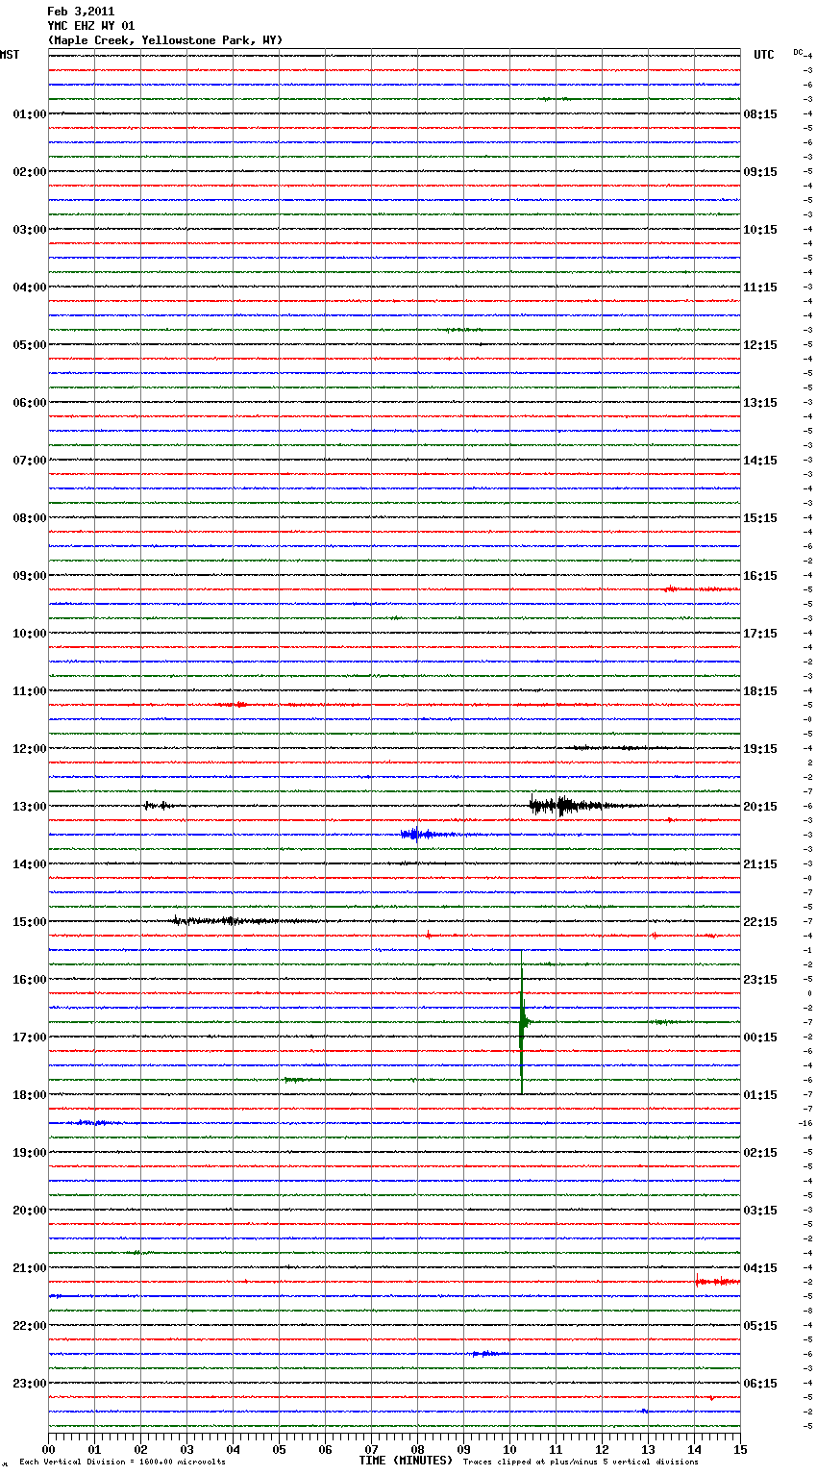Click the DC offset value -16

(x=805, y=1123)
